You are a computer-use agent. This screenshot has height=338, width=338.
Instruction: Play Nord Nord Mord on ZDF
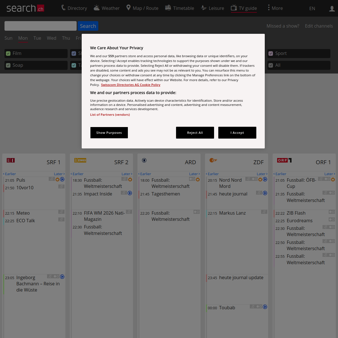[x=265, y=179]
